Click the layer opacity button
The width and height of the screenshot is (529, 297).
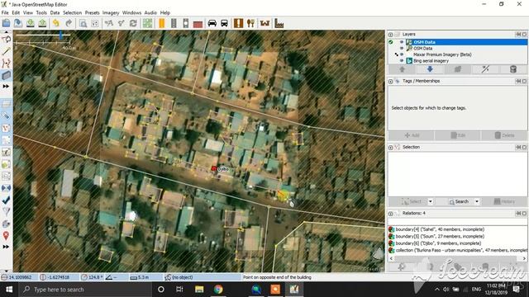[485, 69]
